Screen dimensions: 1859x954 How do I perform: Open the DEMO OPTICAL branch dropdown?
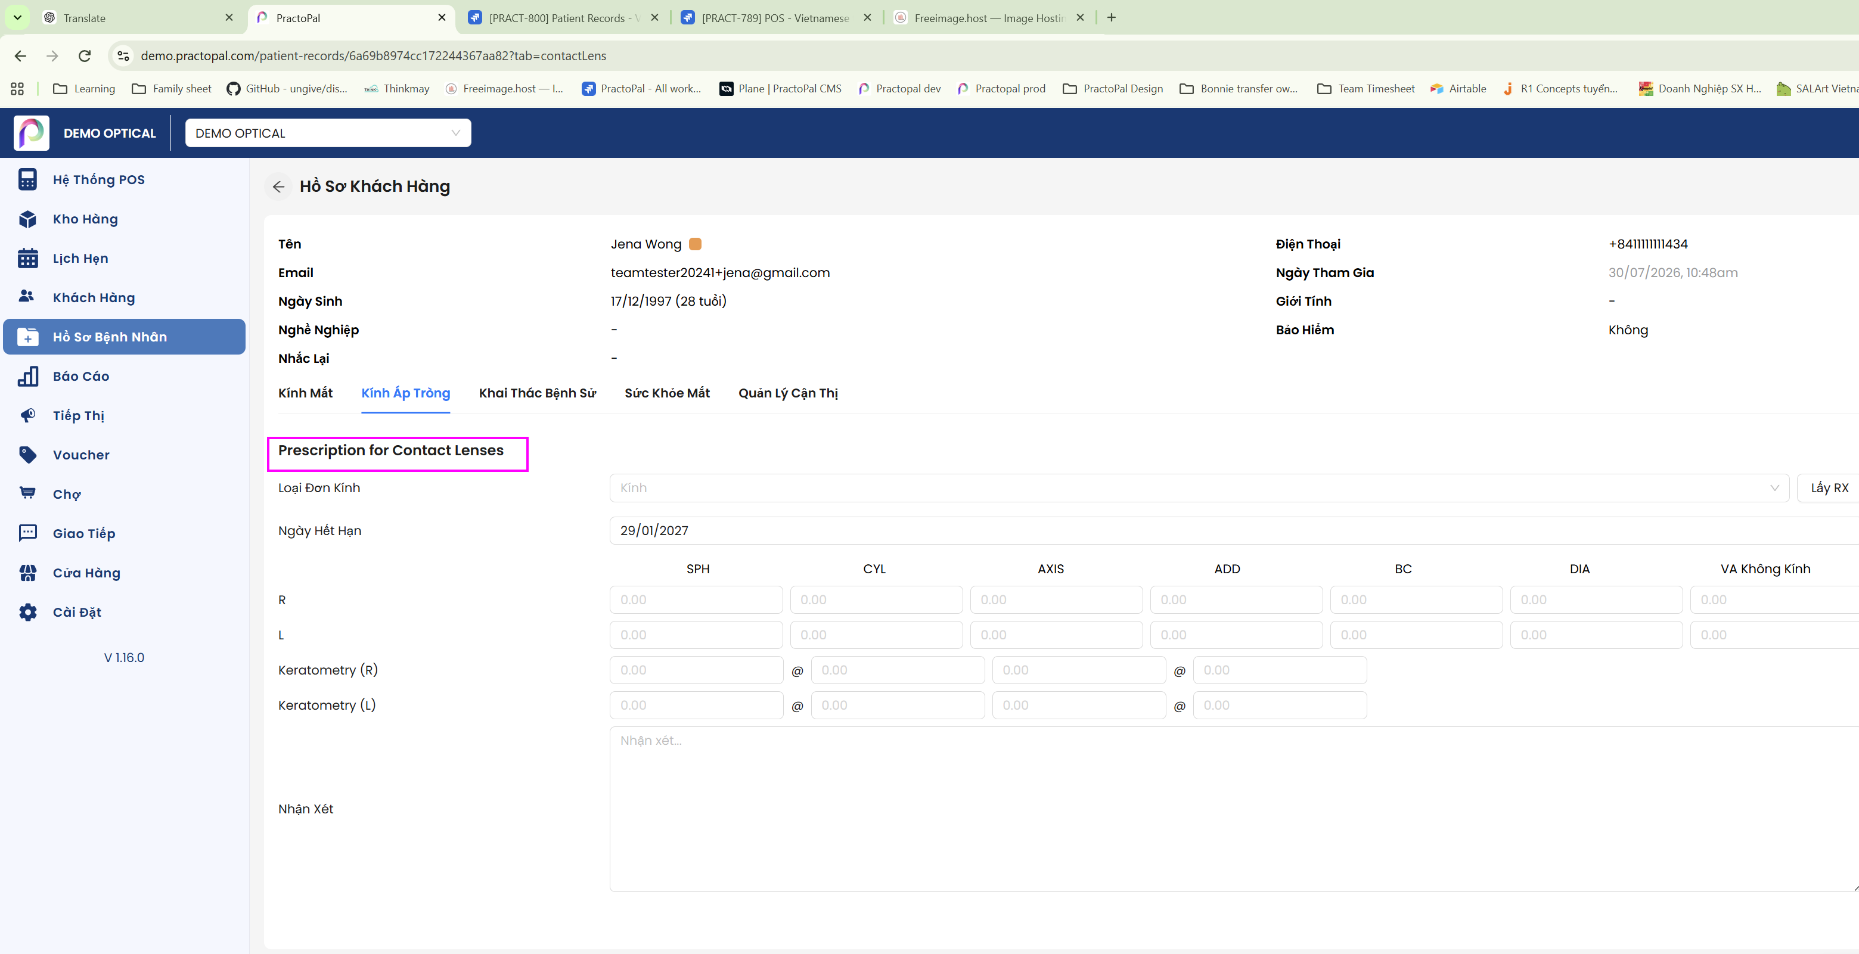point(328,133)
